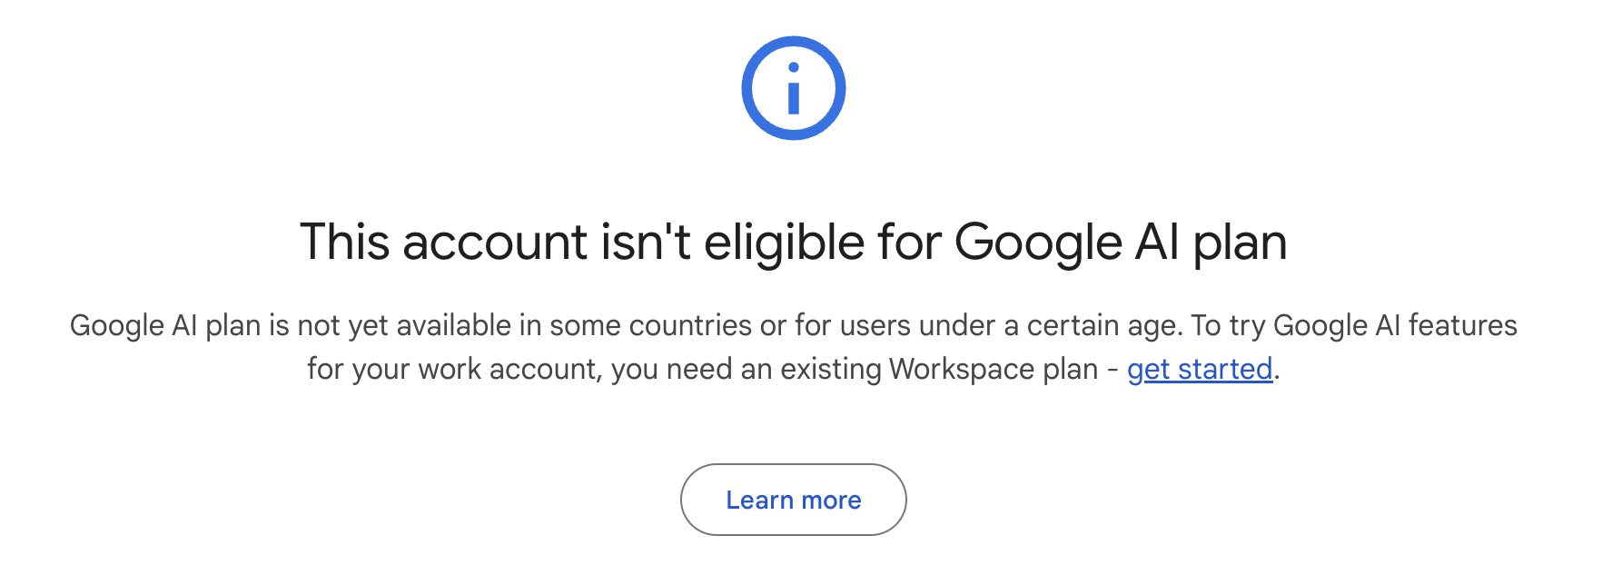
Task: Tap the circular info symbol above heading
Action: click(x=794, y=88)
